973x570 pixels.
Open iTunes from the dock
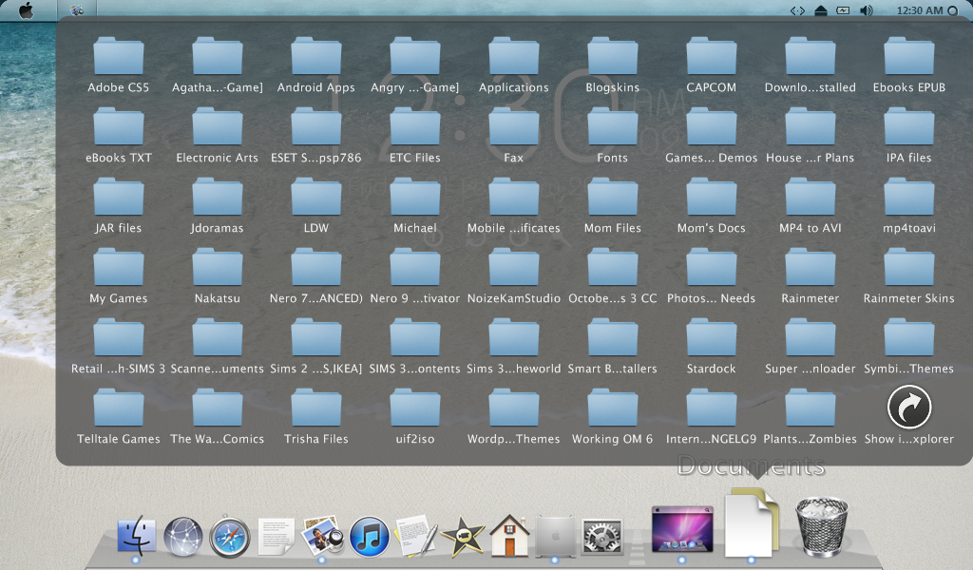point(370,537)
